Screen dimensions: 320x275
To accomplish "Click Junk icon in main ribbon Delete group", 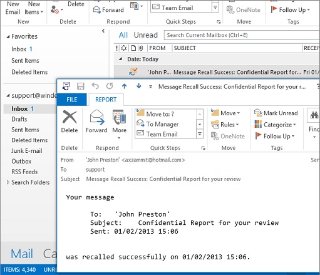I will click(x=55, y=9).
